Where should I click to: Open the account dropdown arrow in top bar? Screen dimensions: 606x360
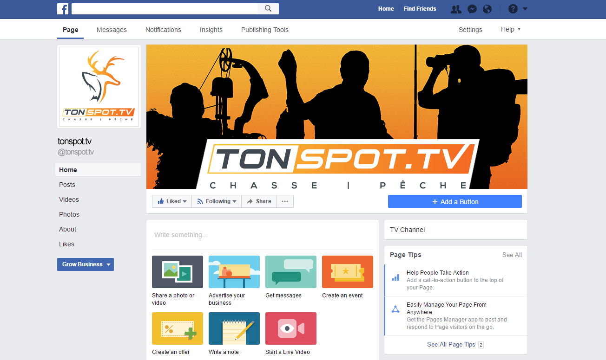coord(525,9)
